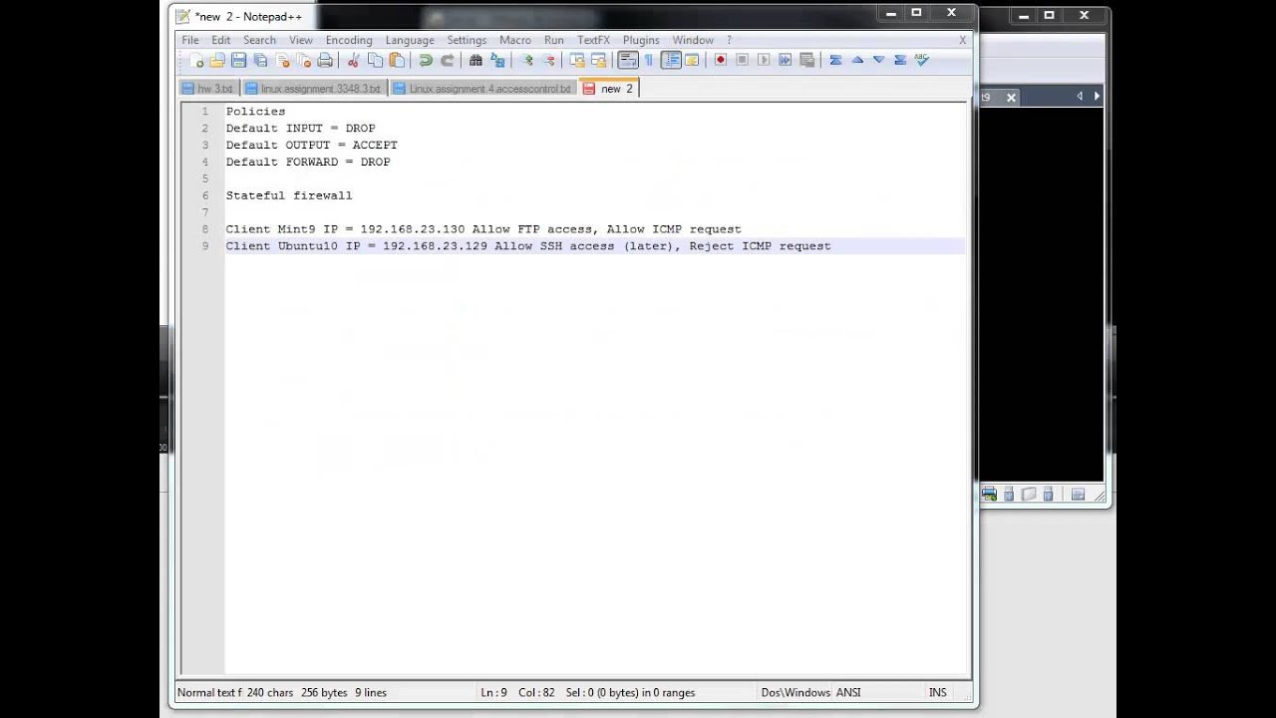1276x718 pixels.
Task: Open the Language menu
Action: 409,40
